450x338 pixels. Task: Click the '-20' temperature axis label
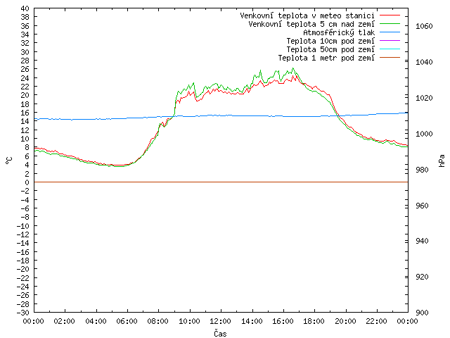tap(23, 269)
